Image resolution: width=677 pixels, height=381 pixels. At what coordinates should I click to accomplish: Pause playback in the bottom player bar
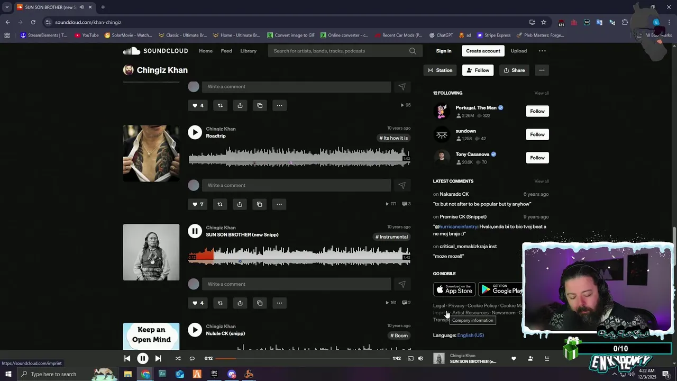[x=143, y=358]
